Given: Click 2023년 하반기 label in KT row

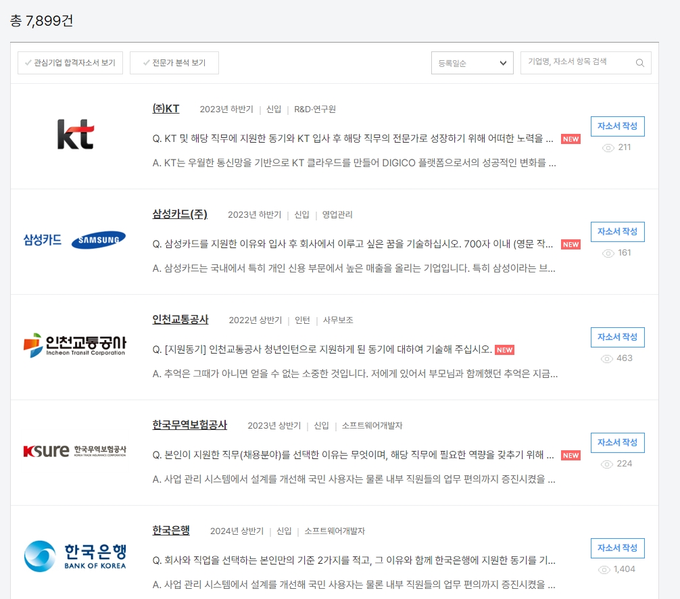Looking at the screenshot, I should point(226,110).
